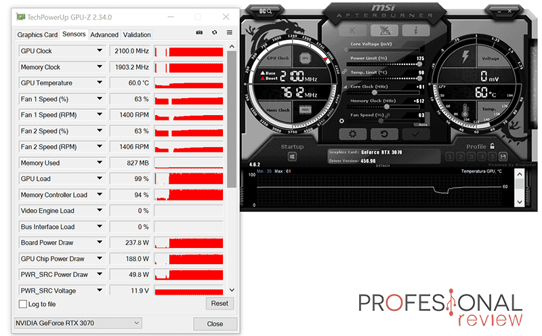Select Afterburner profile slot 4

coord(482,157)
